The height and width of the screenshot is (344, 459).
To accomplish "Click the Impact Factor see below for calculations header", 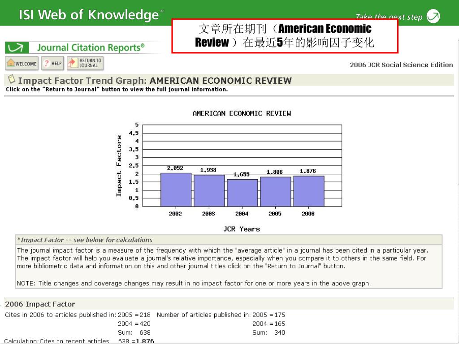I will (85, 240).
